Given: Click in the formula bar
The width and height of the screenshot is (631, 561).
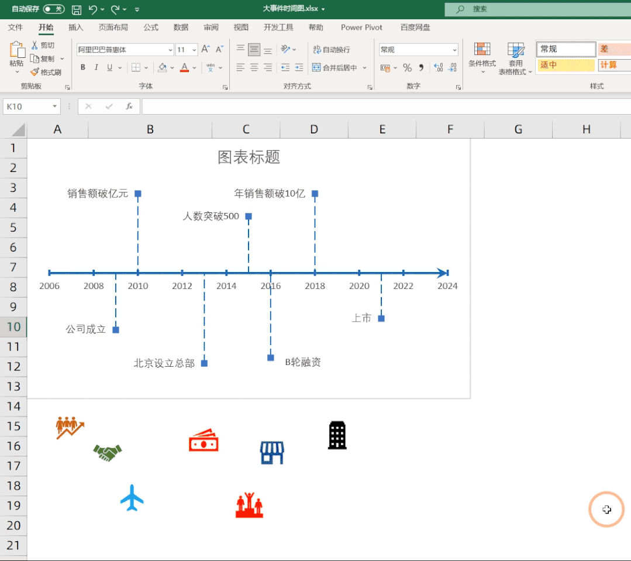Looking at the screenshot, I should pyautogui.click(x=387, y=106).
